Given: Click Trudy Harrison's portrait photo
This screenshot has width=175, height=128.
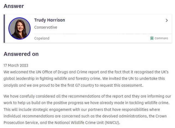Looking at the screenshot, I should coord(19,28).
